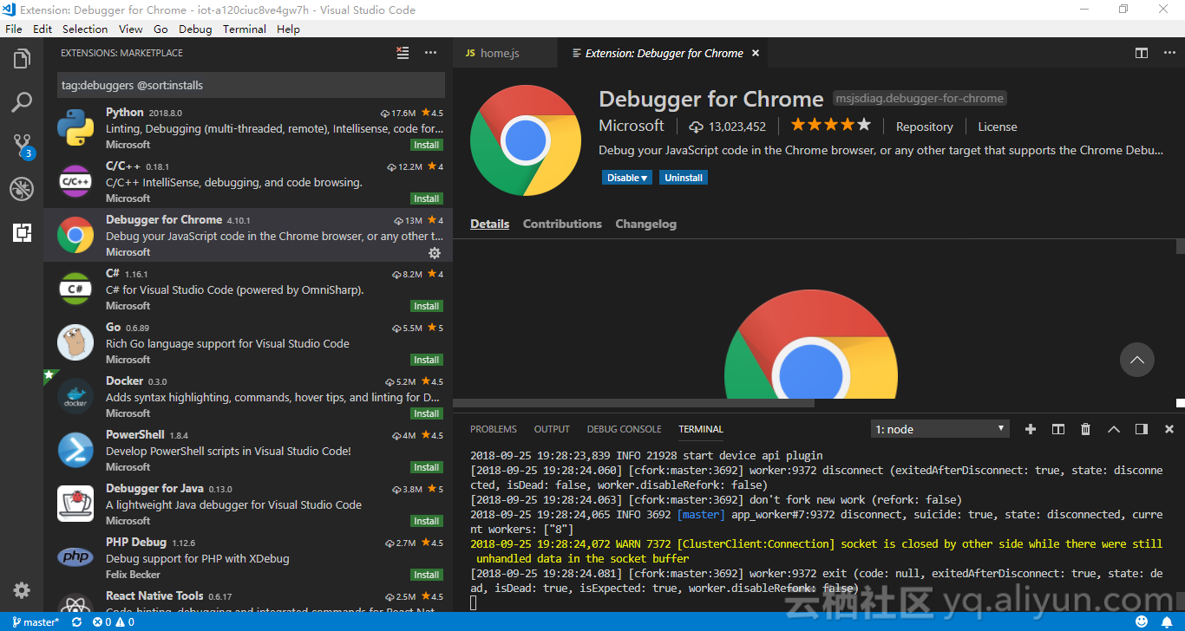Select the Details tab of extension
This screenshot has height=631, width=1185.
(x=489, y=224)
